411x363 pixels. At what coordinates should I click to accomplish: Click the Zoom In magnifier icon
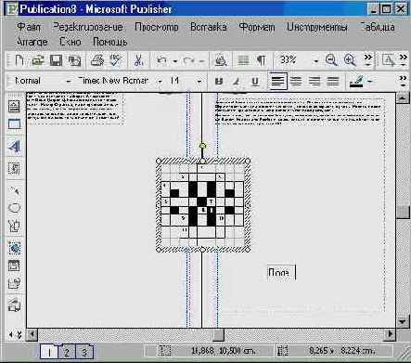click(350, 60)
